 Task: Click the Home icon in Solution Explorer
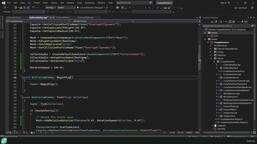click(x=212, y=22)
